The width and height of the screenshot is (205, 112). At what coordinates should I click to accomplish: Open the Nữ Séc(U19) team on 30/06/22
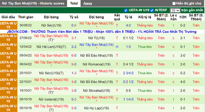(51, 26)
